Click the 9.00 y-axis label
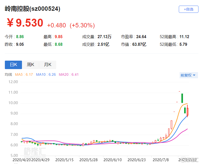 point(14,113)
